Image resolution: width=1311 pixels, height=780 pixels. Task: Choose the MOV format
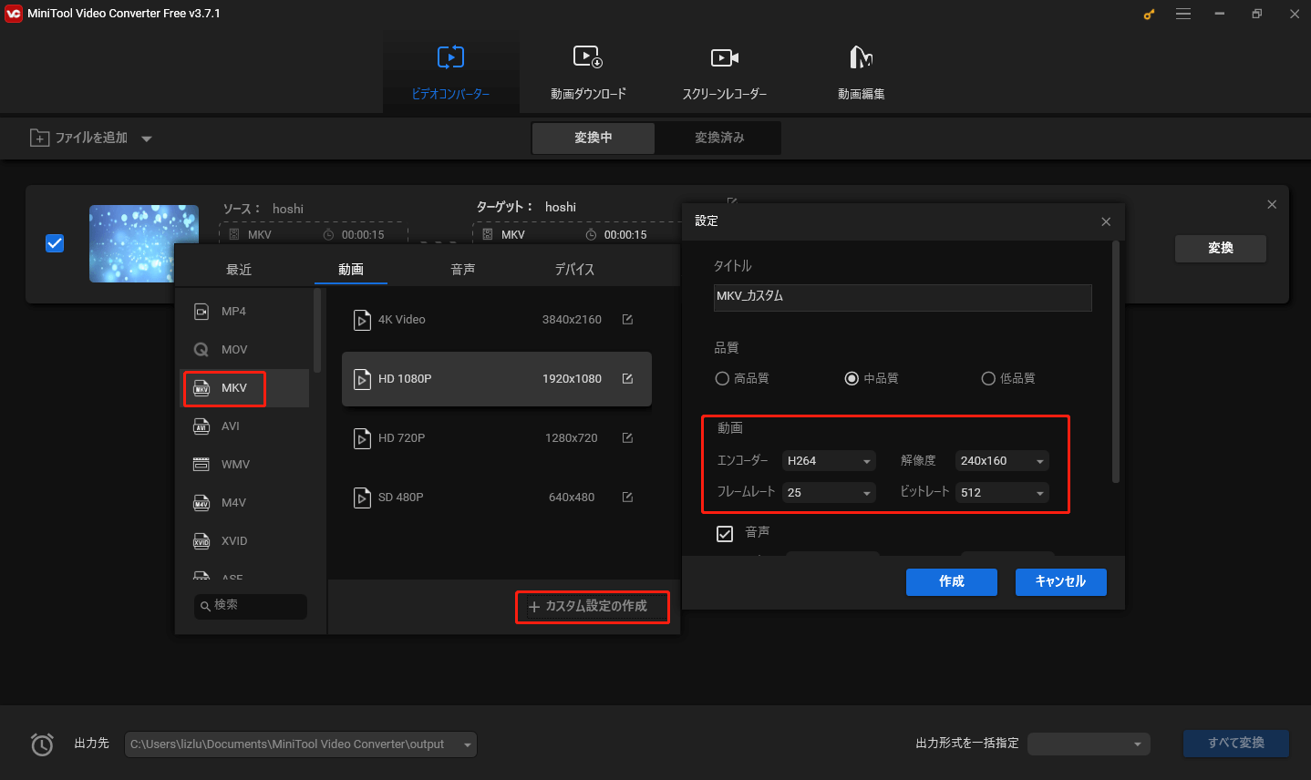click(246, 350)
